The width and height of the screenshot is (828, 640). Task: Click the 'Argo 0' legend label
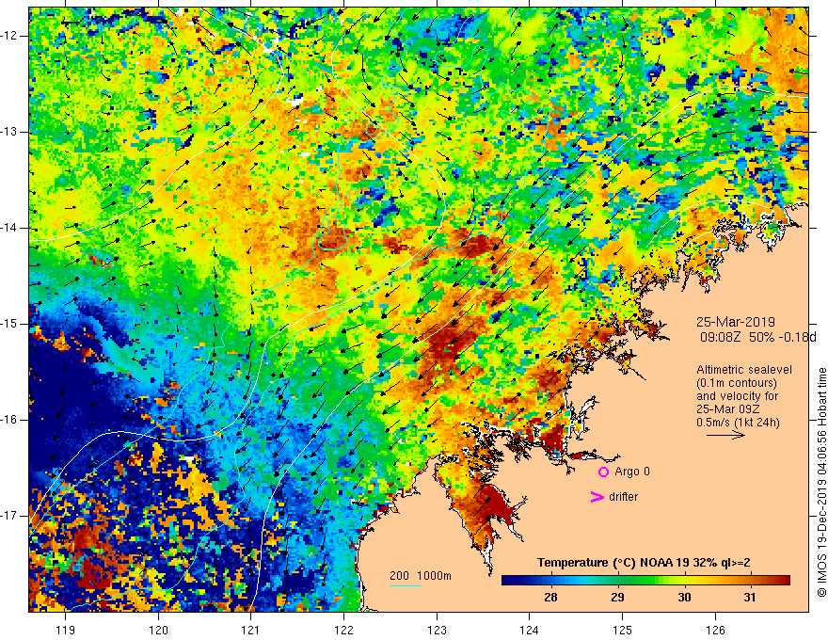click(x=632, y=472)
